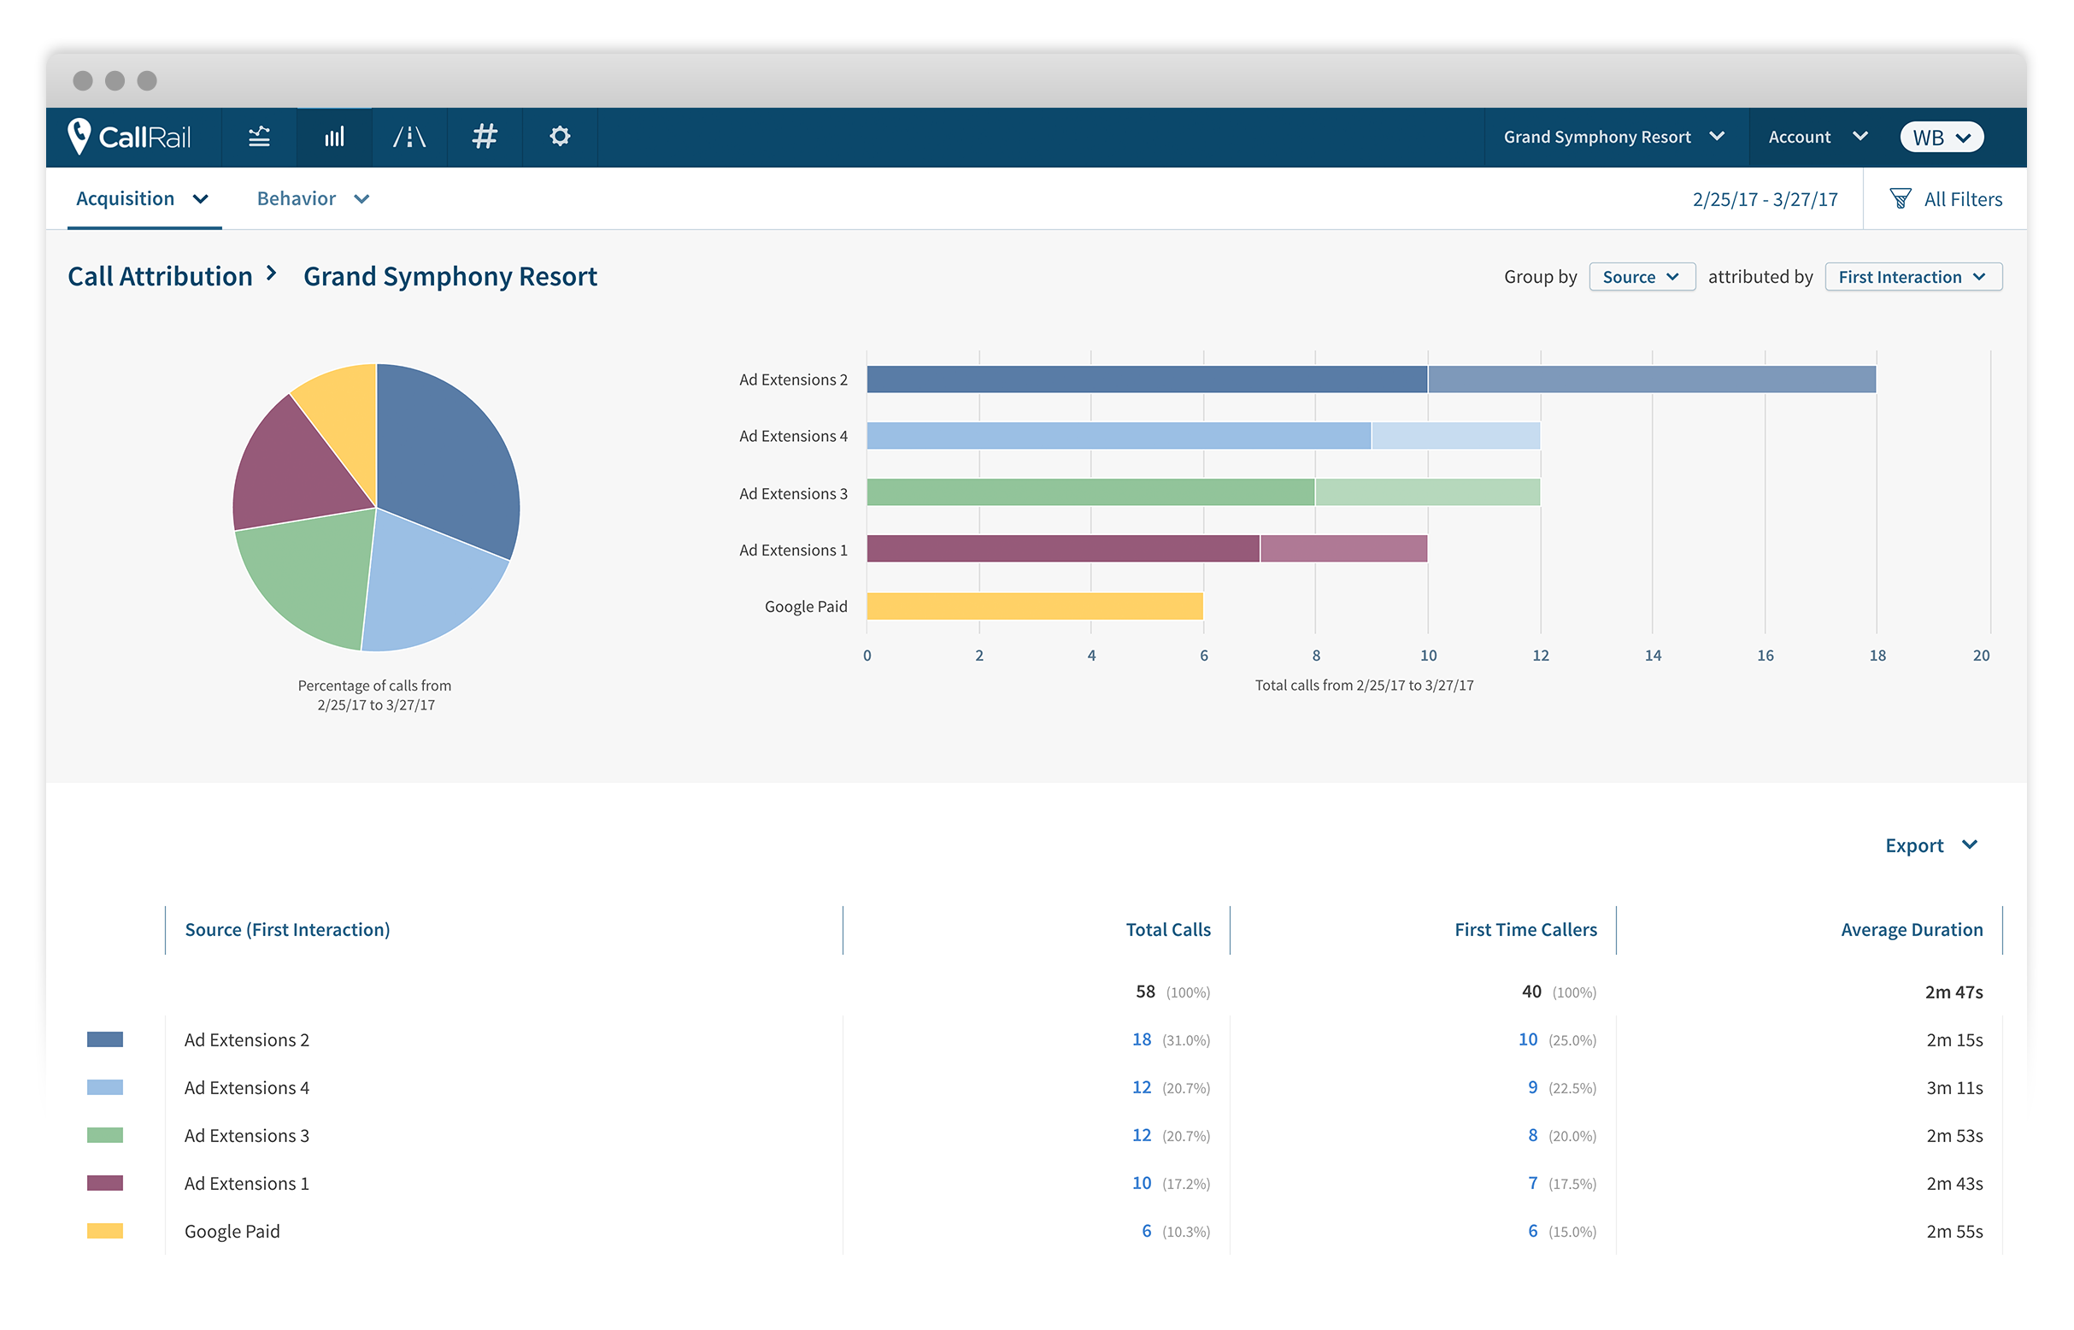Click the 18 total calls link for Ad Extensions 2
Viewport: 2074px width, 1330px height.
1141,1039
